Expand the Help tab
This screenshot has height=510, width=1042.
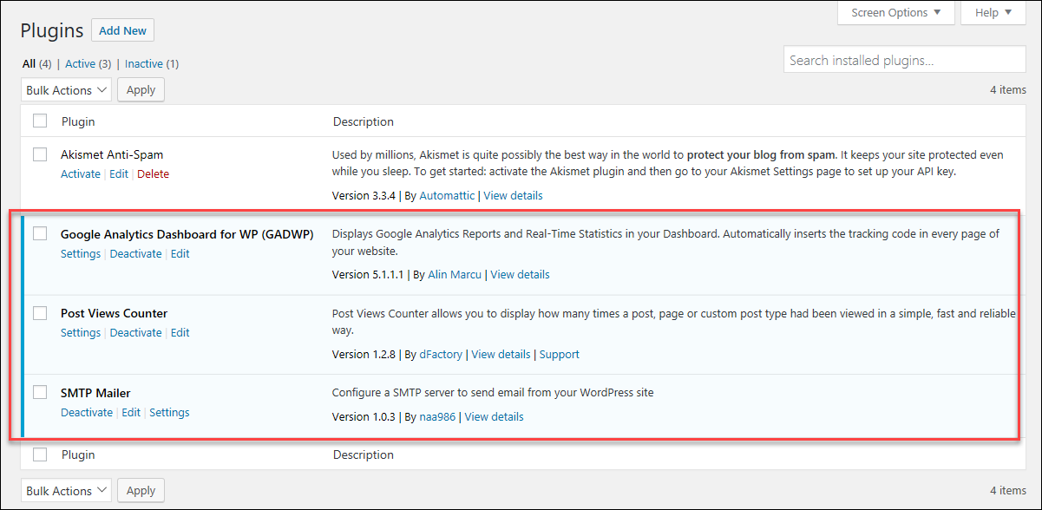click(993, 12)
